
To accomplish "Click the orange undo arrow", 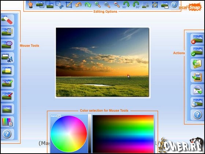I will (x=78, y=5).
